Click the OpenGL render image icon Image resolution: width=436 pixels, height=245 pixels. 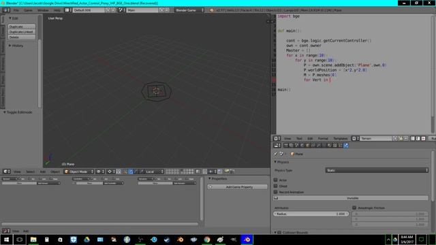227,171
